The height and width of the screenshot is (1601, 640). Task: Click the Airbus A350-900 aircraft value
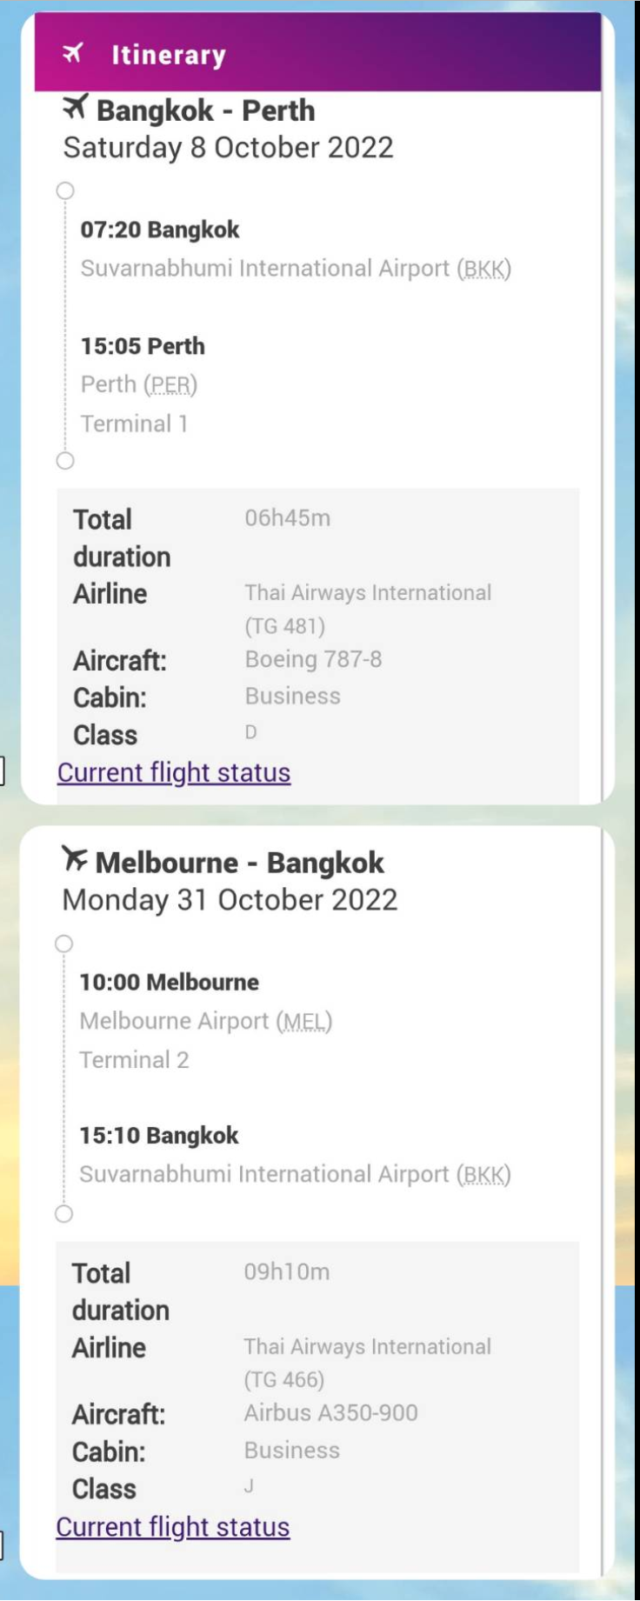(330, 1413)
